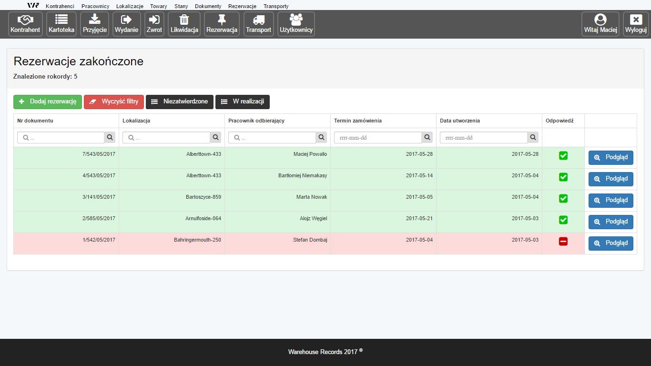The height and width of the screenshot is (366, 651).
Task: Click green checkmark for document 7/543/05/2017
Action: 563,155
